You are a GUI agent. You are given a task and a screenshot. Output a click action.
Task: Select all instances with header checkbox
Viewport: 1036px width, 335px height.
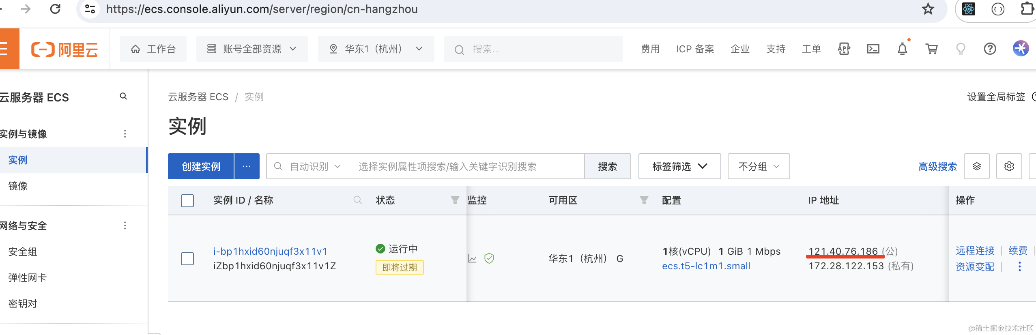tap(187, 200)
